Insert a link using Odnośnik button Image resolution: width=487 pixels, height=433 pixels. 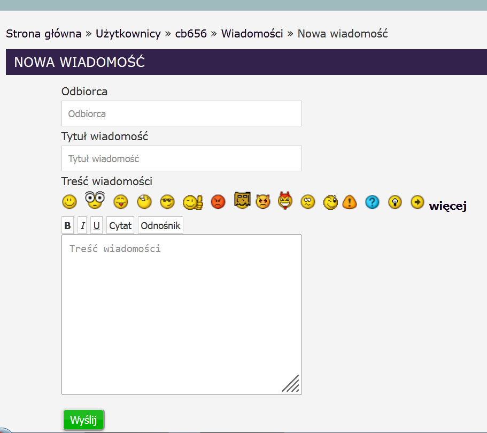click(161, 226)
